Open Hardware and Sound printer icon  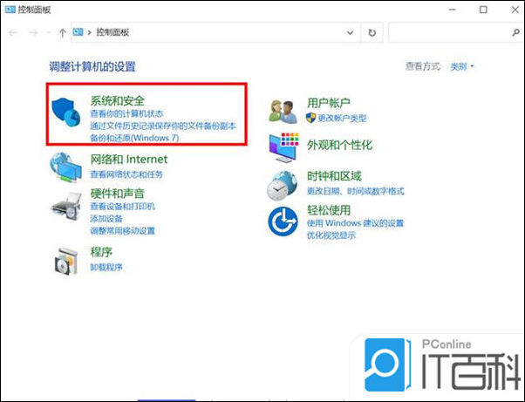[x=66, y=206]
